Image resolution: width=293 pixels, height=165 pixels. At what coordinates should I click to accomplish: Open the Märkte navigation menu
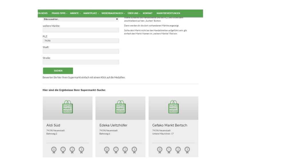(75, 13)
